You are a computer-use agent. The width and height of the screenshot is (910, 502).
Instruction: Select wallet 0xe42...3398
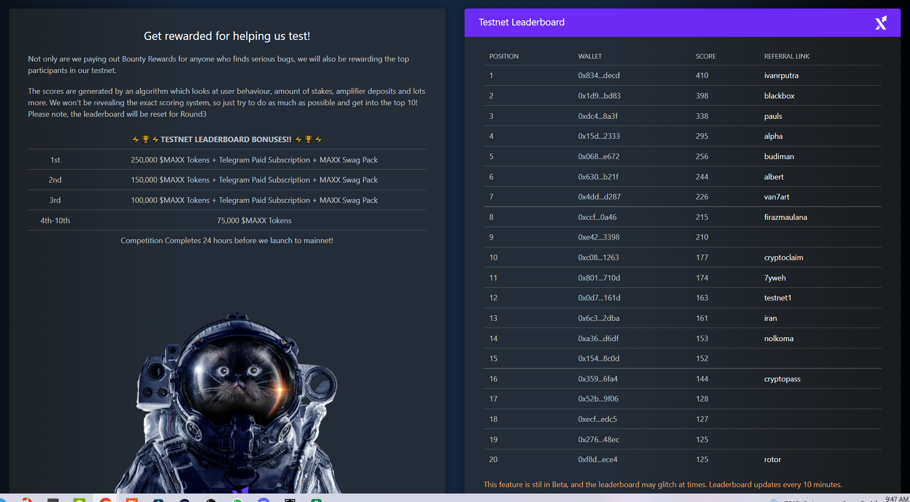(599, 237)
